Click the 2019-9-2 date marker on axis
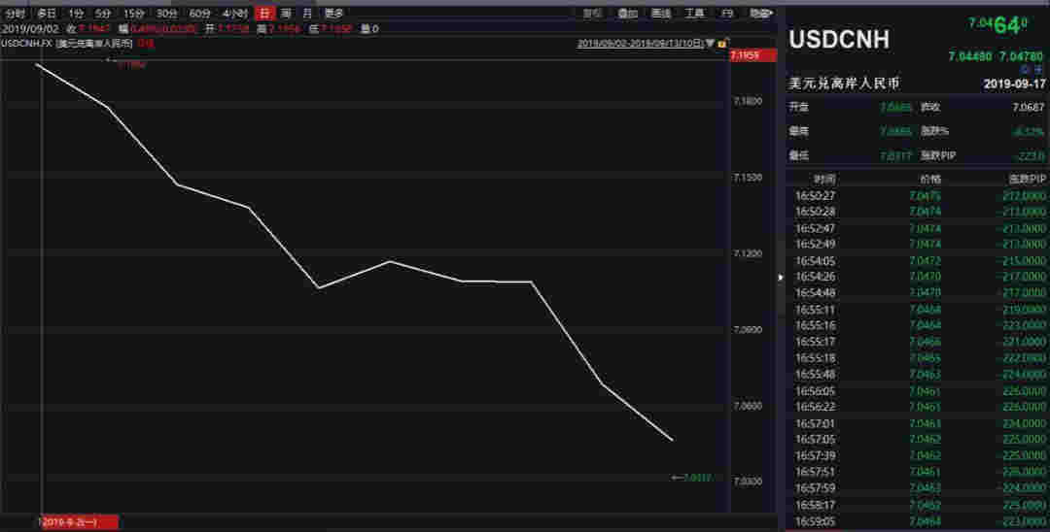The height and width of the screenshot is (532, 1050). click(78, 523)
